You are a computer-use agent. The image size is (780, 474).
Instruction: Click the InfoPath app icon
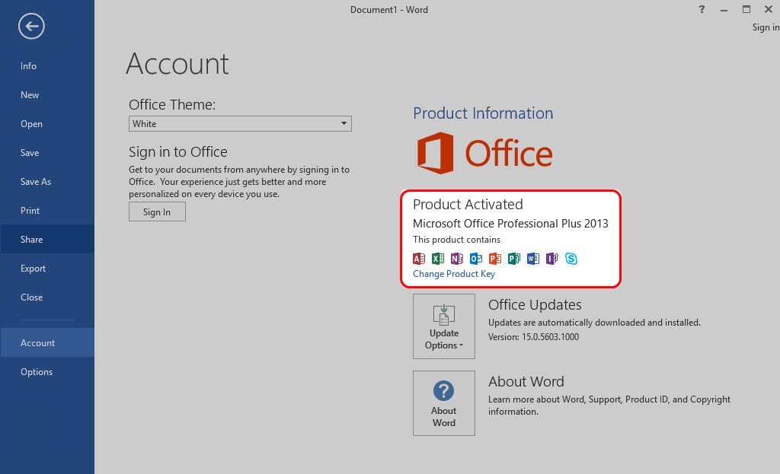click(552, 259)
